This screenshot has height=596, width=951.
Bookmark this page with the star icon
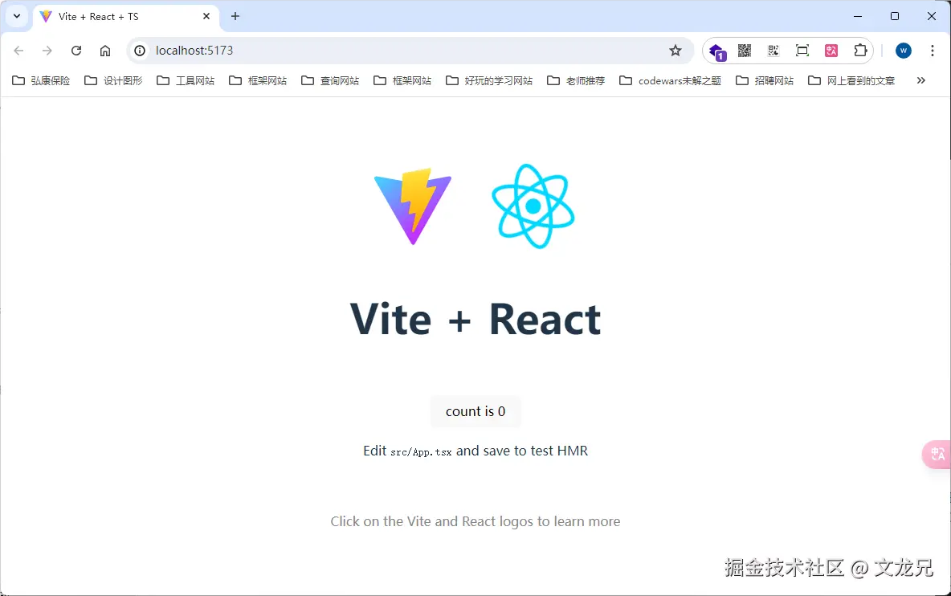[x=675, y=51]
